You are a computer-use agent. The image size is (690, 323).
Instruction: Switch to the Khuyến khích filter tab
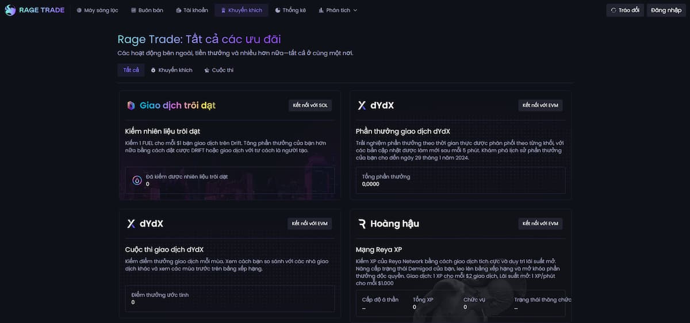171,70
